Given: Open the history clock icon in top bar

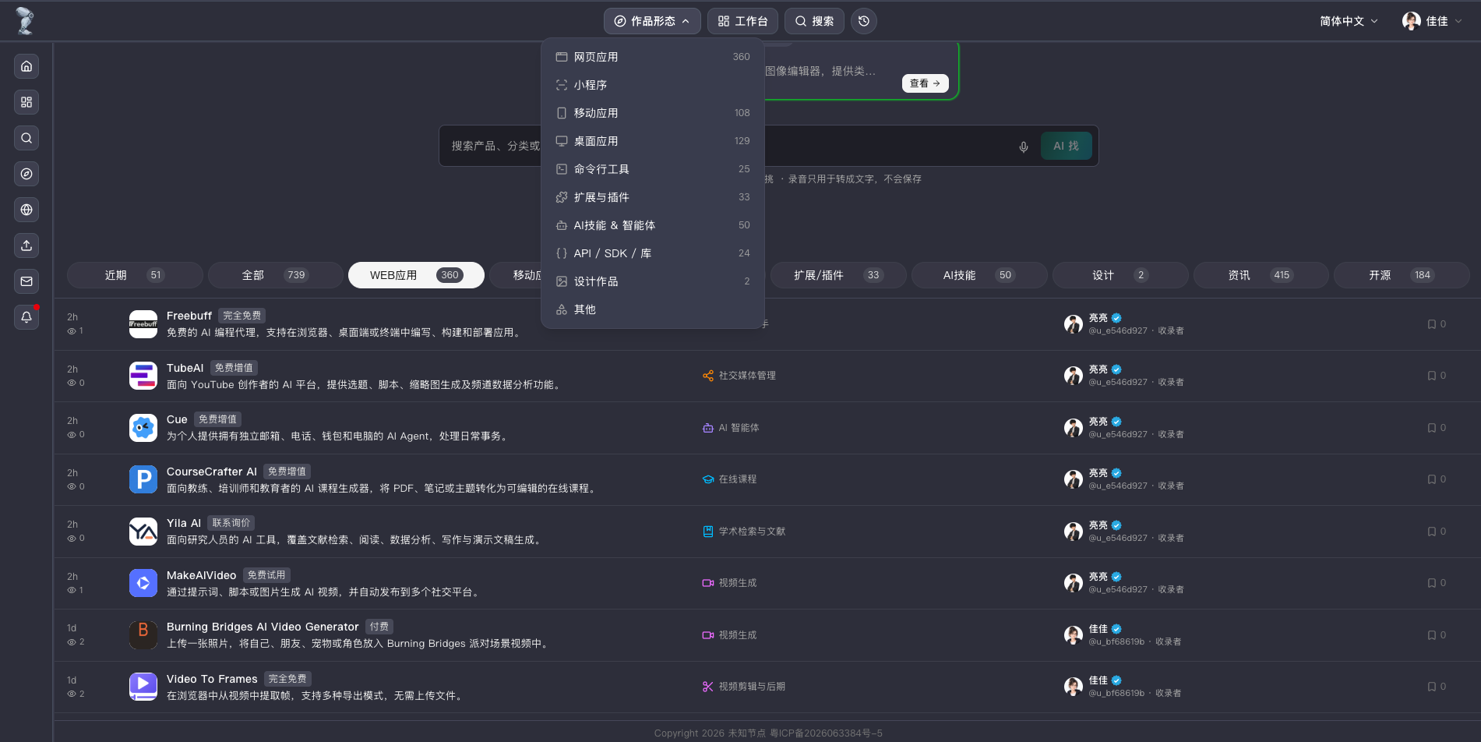Looking at the screenshot, I should tap(864, 21).
